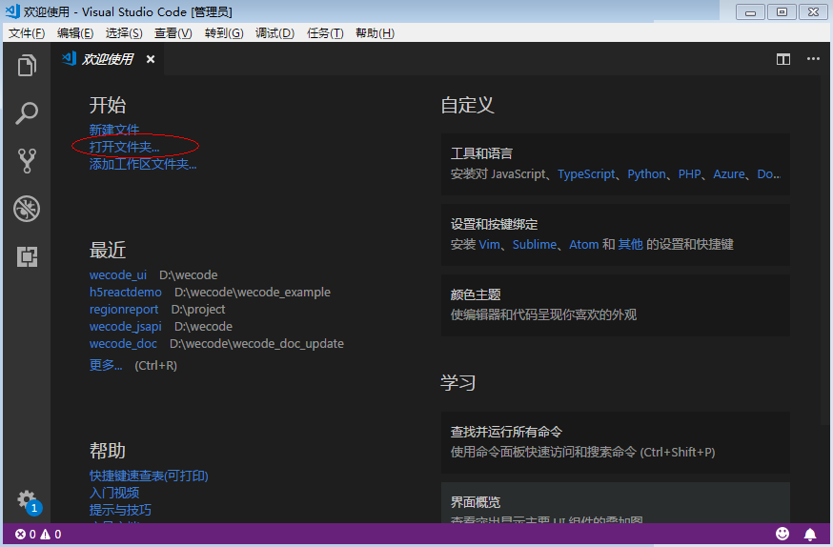The image size is (833, 547).
Task: Click the PHP language link
Action: tap(690, 174)
